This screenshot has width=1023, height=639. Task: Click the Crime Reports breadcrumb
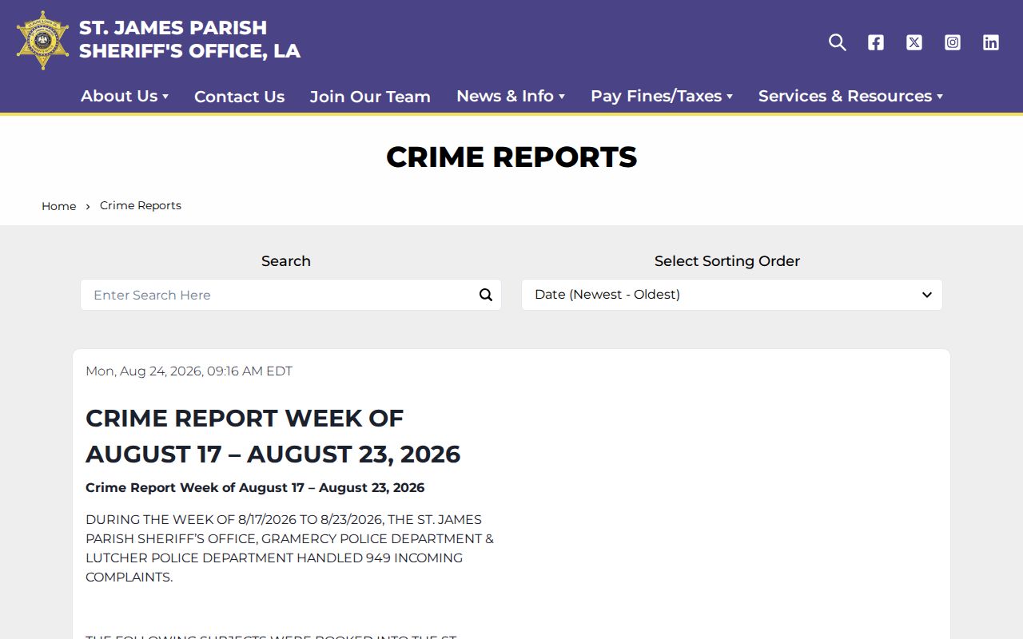141,205
